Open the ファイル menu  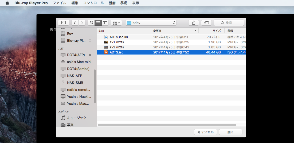pyautogui.click(x=60, y=3)
